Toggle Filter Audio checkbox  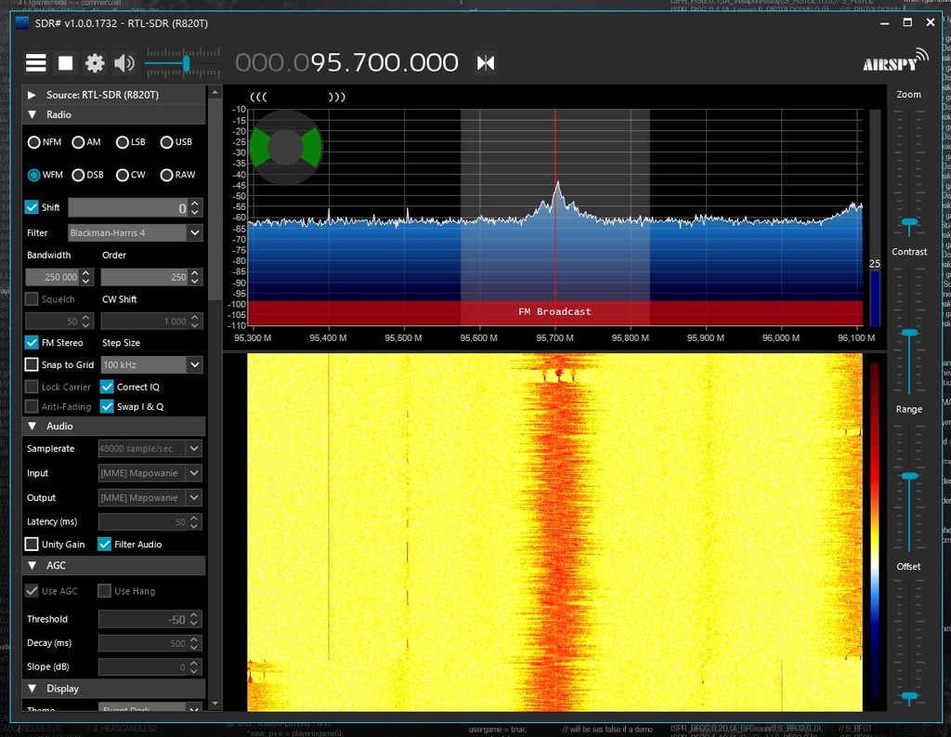click(104, 544)
